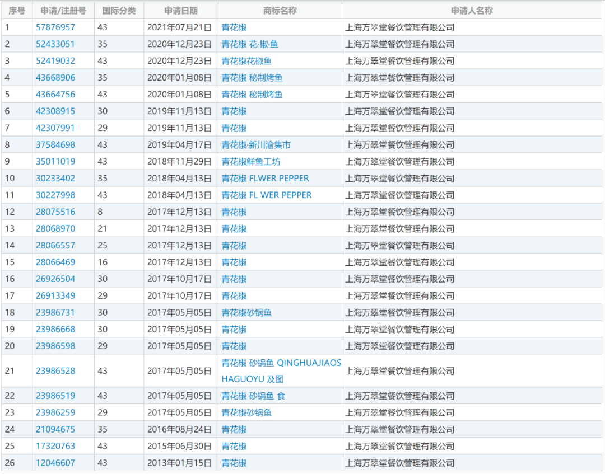Image resolution: width=605 pixels, height=474 pixels.
Task: Open registration number 43664756
Action: [55, 95]
